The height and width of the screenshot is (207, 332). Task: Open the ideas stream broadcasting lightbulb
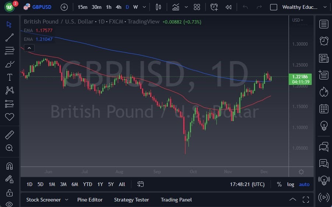point(324,181)
